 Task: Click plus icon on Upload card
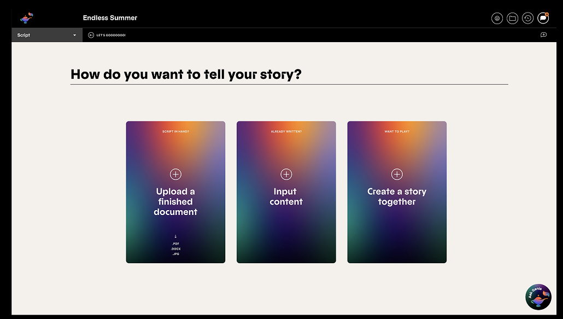pyautogui.click(x=175, y=174)
